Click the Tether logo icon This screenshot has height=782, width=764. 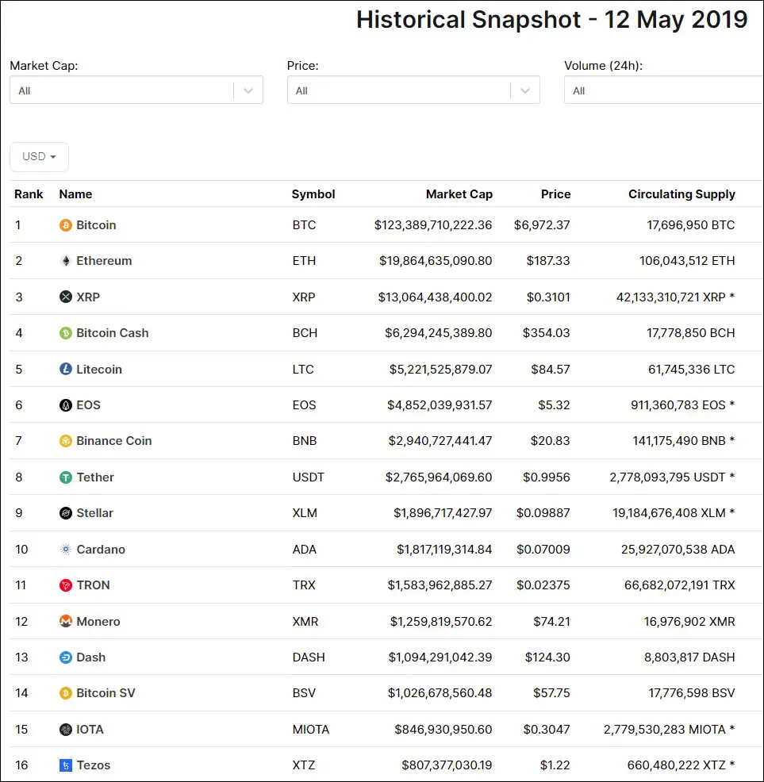[x=65, y=477]
